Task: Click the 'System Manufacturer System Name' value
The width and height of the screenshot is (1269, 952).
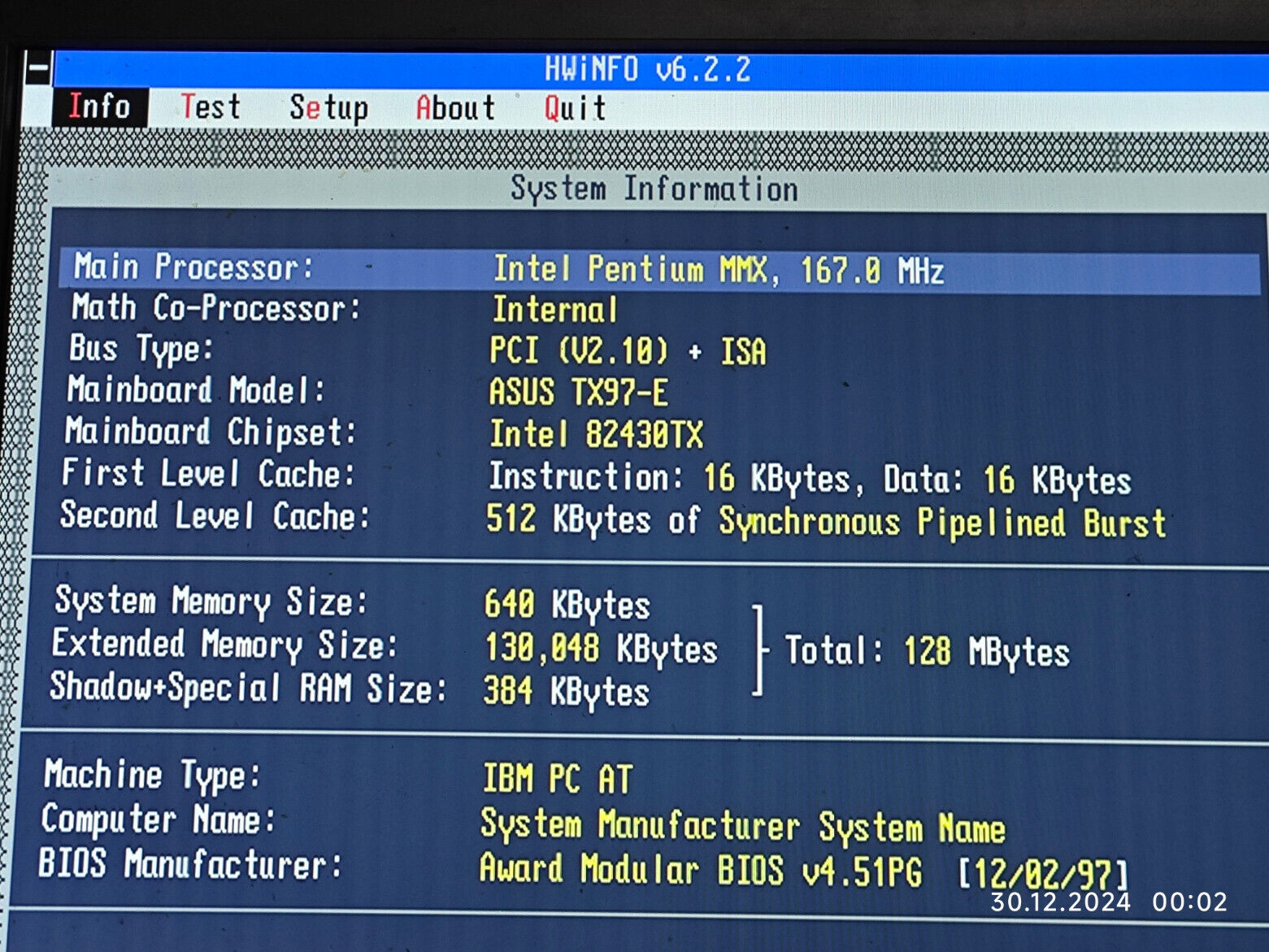Action: point(743,826)
